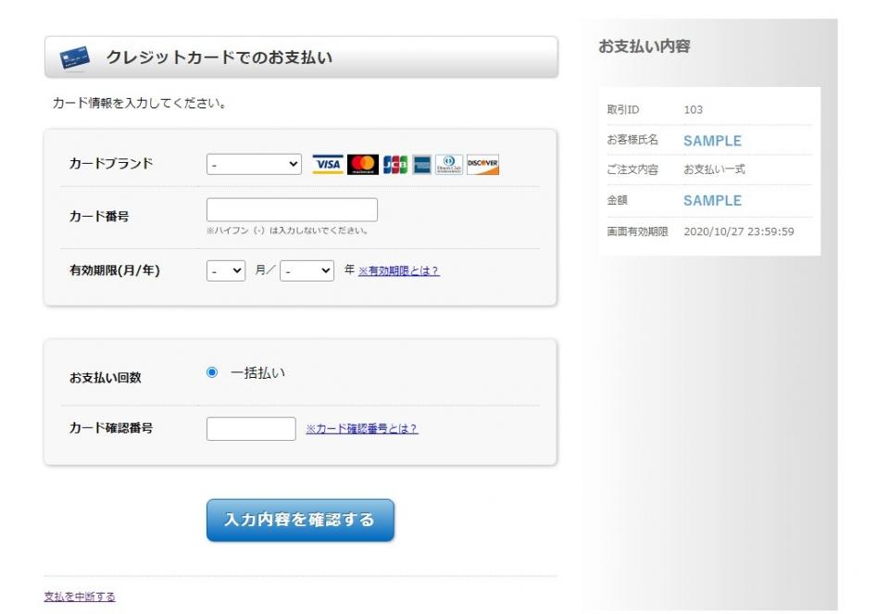The height and width of the screenshot is (614, 889).
Task: Select the 一括払い radio button
Action: 212,373
